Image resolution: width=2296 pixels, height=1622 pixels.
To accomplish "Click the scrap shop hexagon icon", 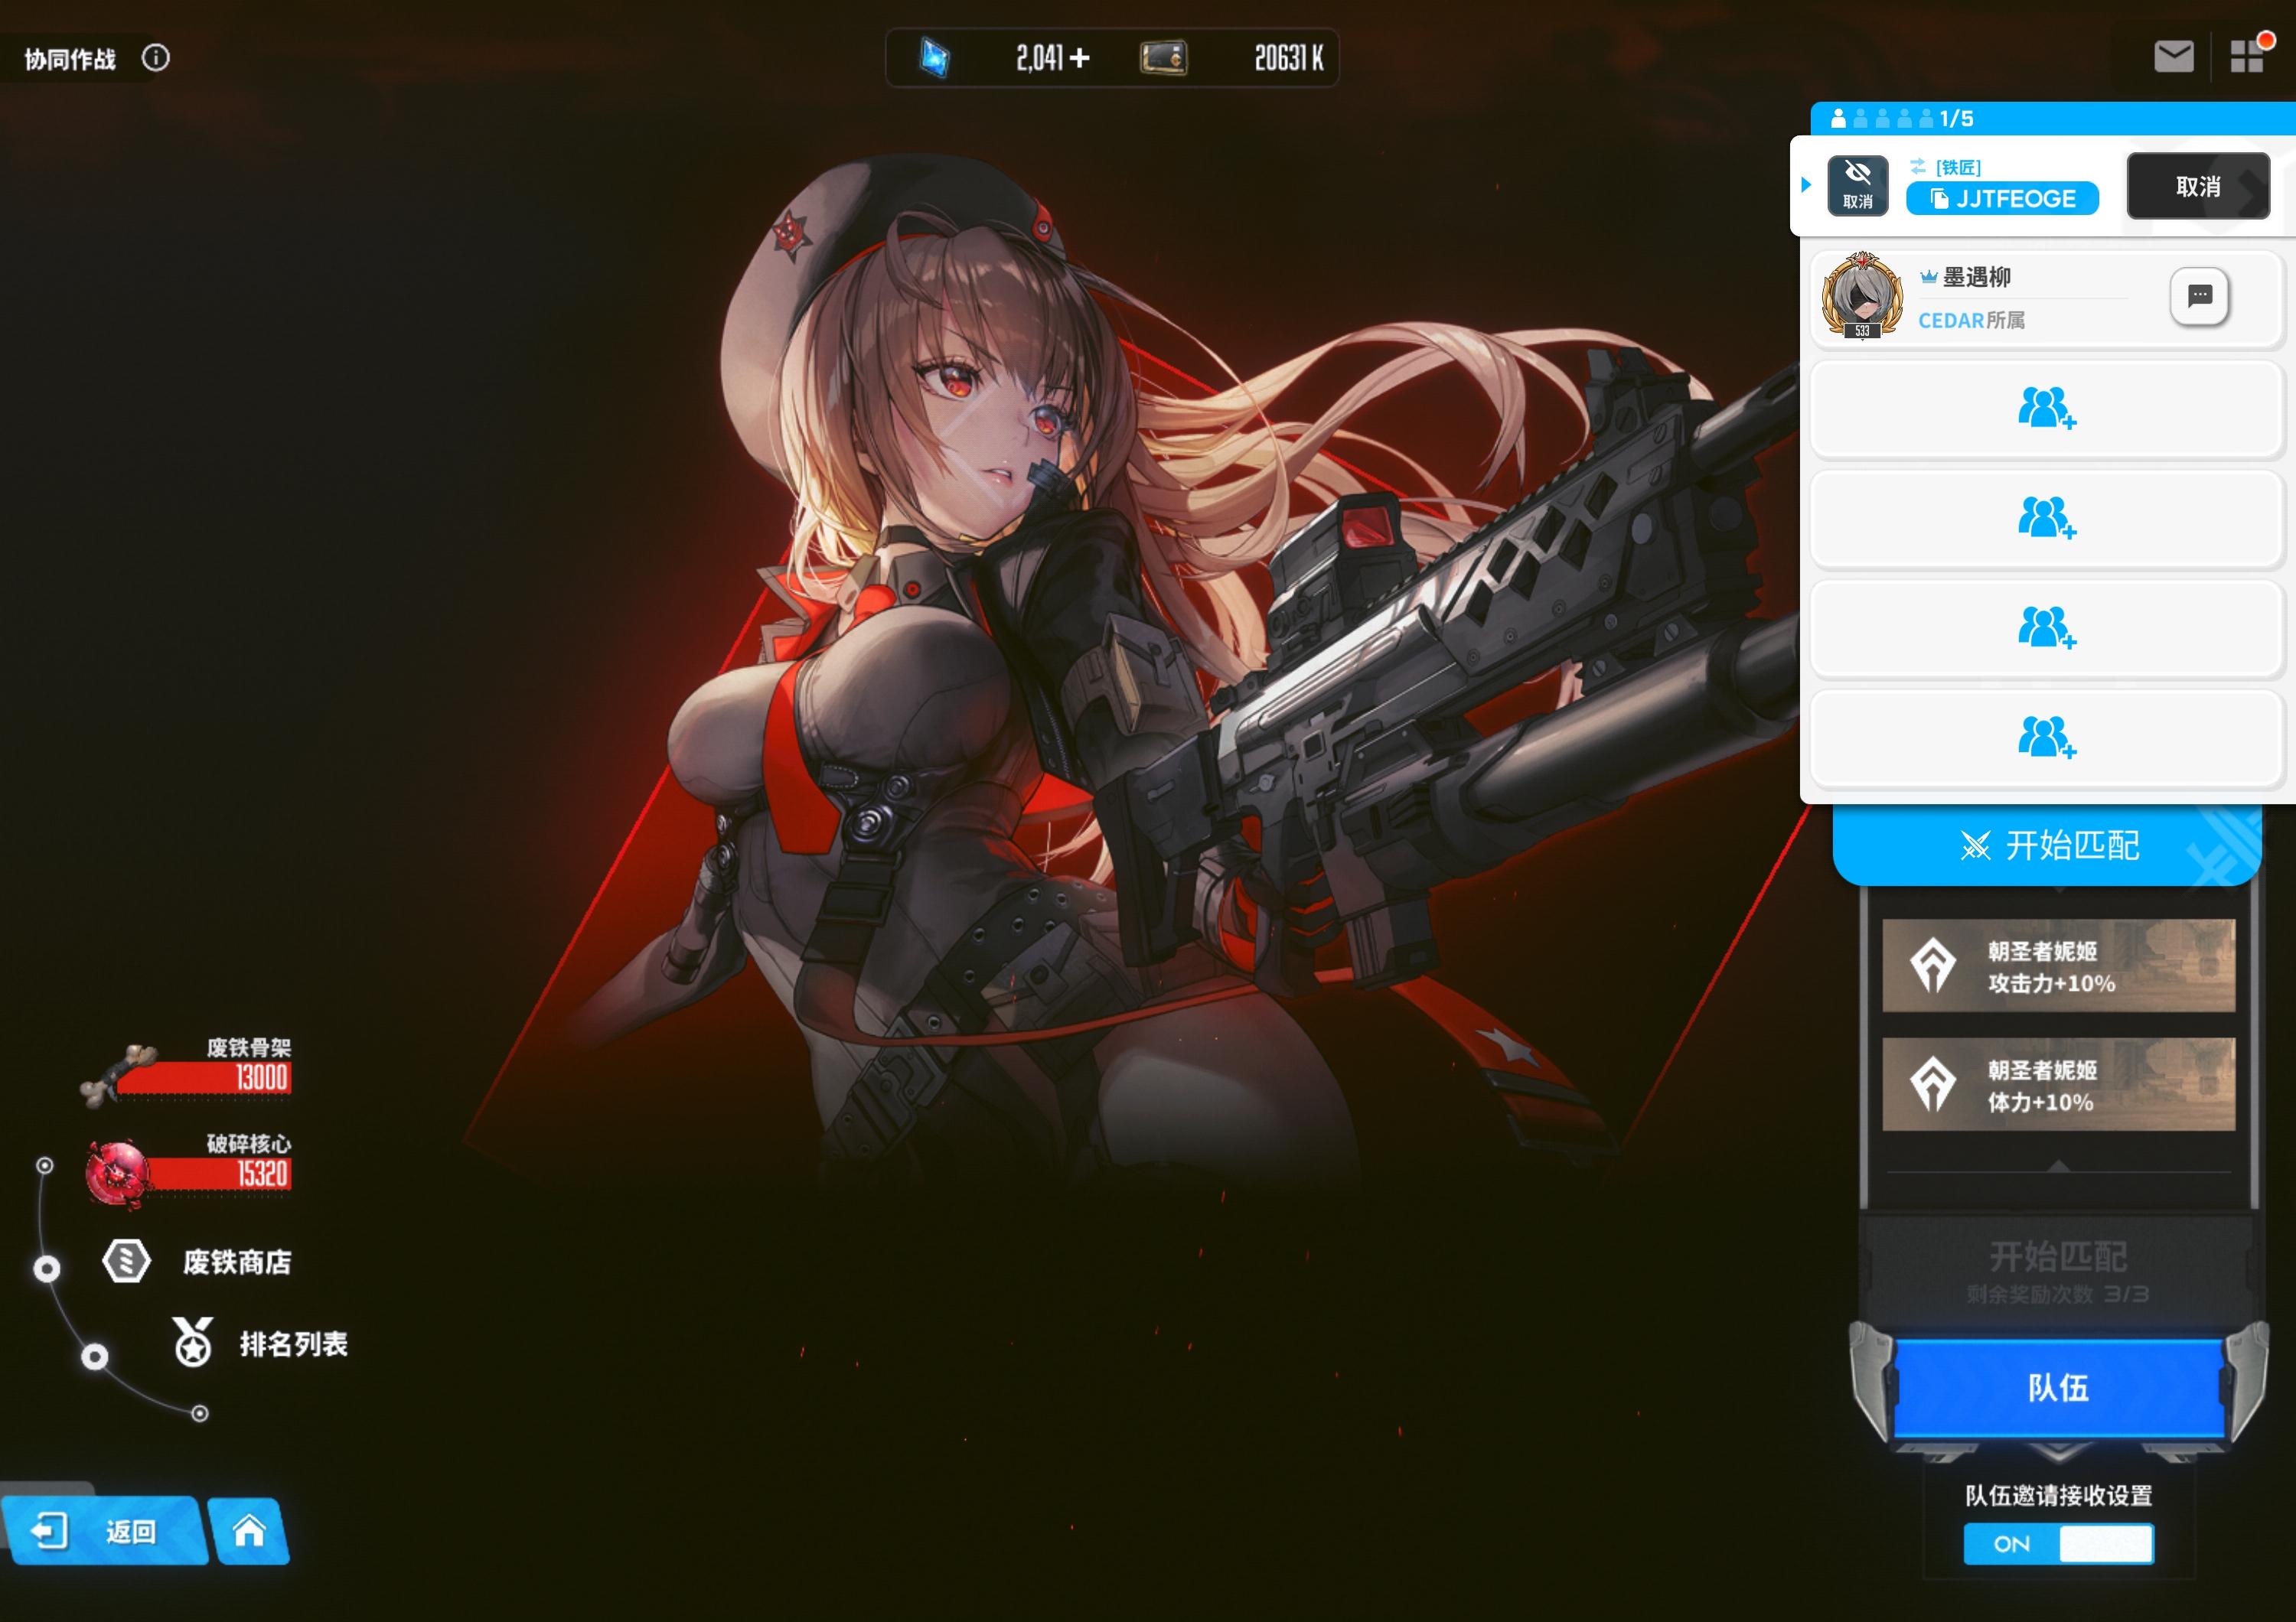I will [127, 1261].
